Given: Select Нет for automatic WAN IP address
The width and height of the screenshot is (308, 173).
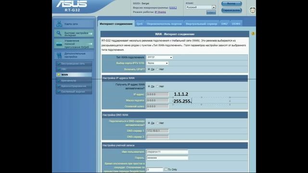Looking at the screenshot, I should coord(157,86).
